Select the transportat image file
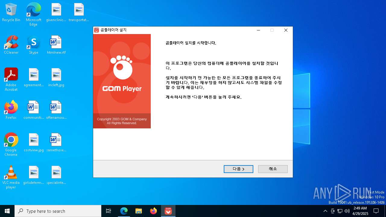 click(x=79, y=13)
